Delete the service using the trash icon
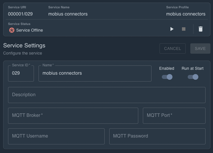Viewport: 213px width, 153px height. 201,29
